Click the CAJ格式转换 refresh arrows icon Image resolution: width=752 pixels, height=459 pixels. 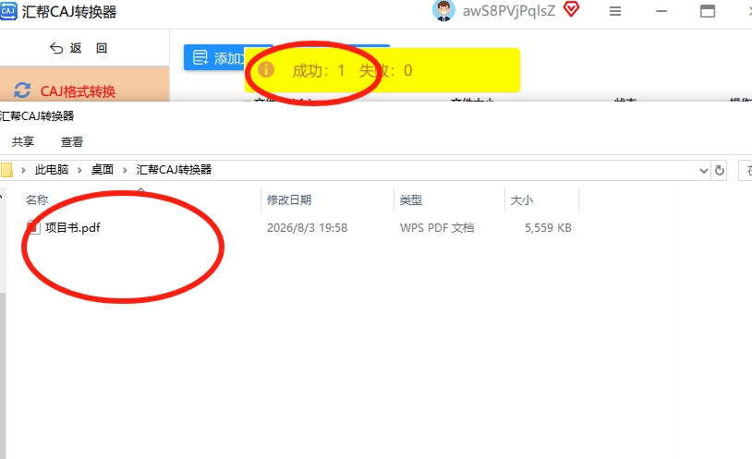(22, 91)
